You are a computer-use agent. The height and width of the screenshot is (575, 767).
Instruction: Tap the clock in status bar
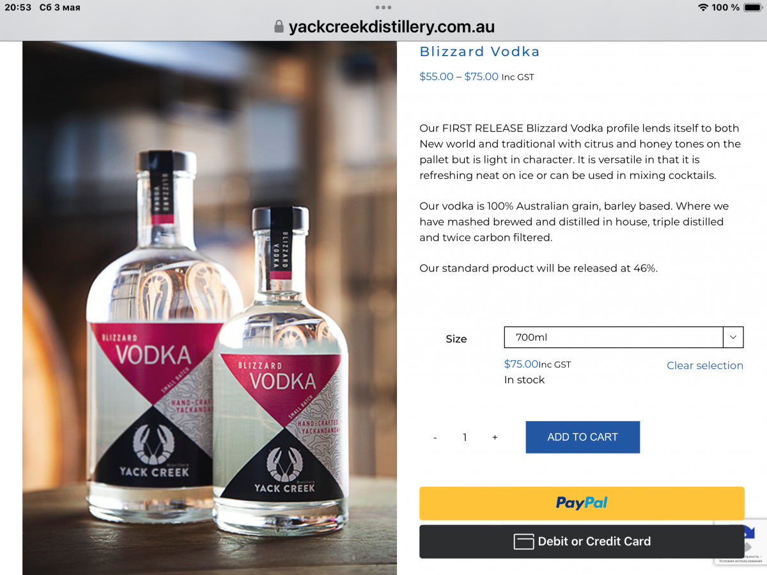pos(18,8)
